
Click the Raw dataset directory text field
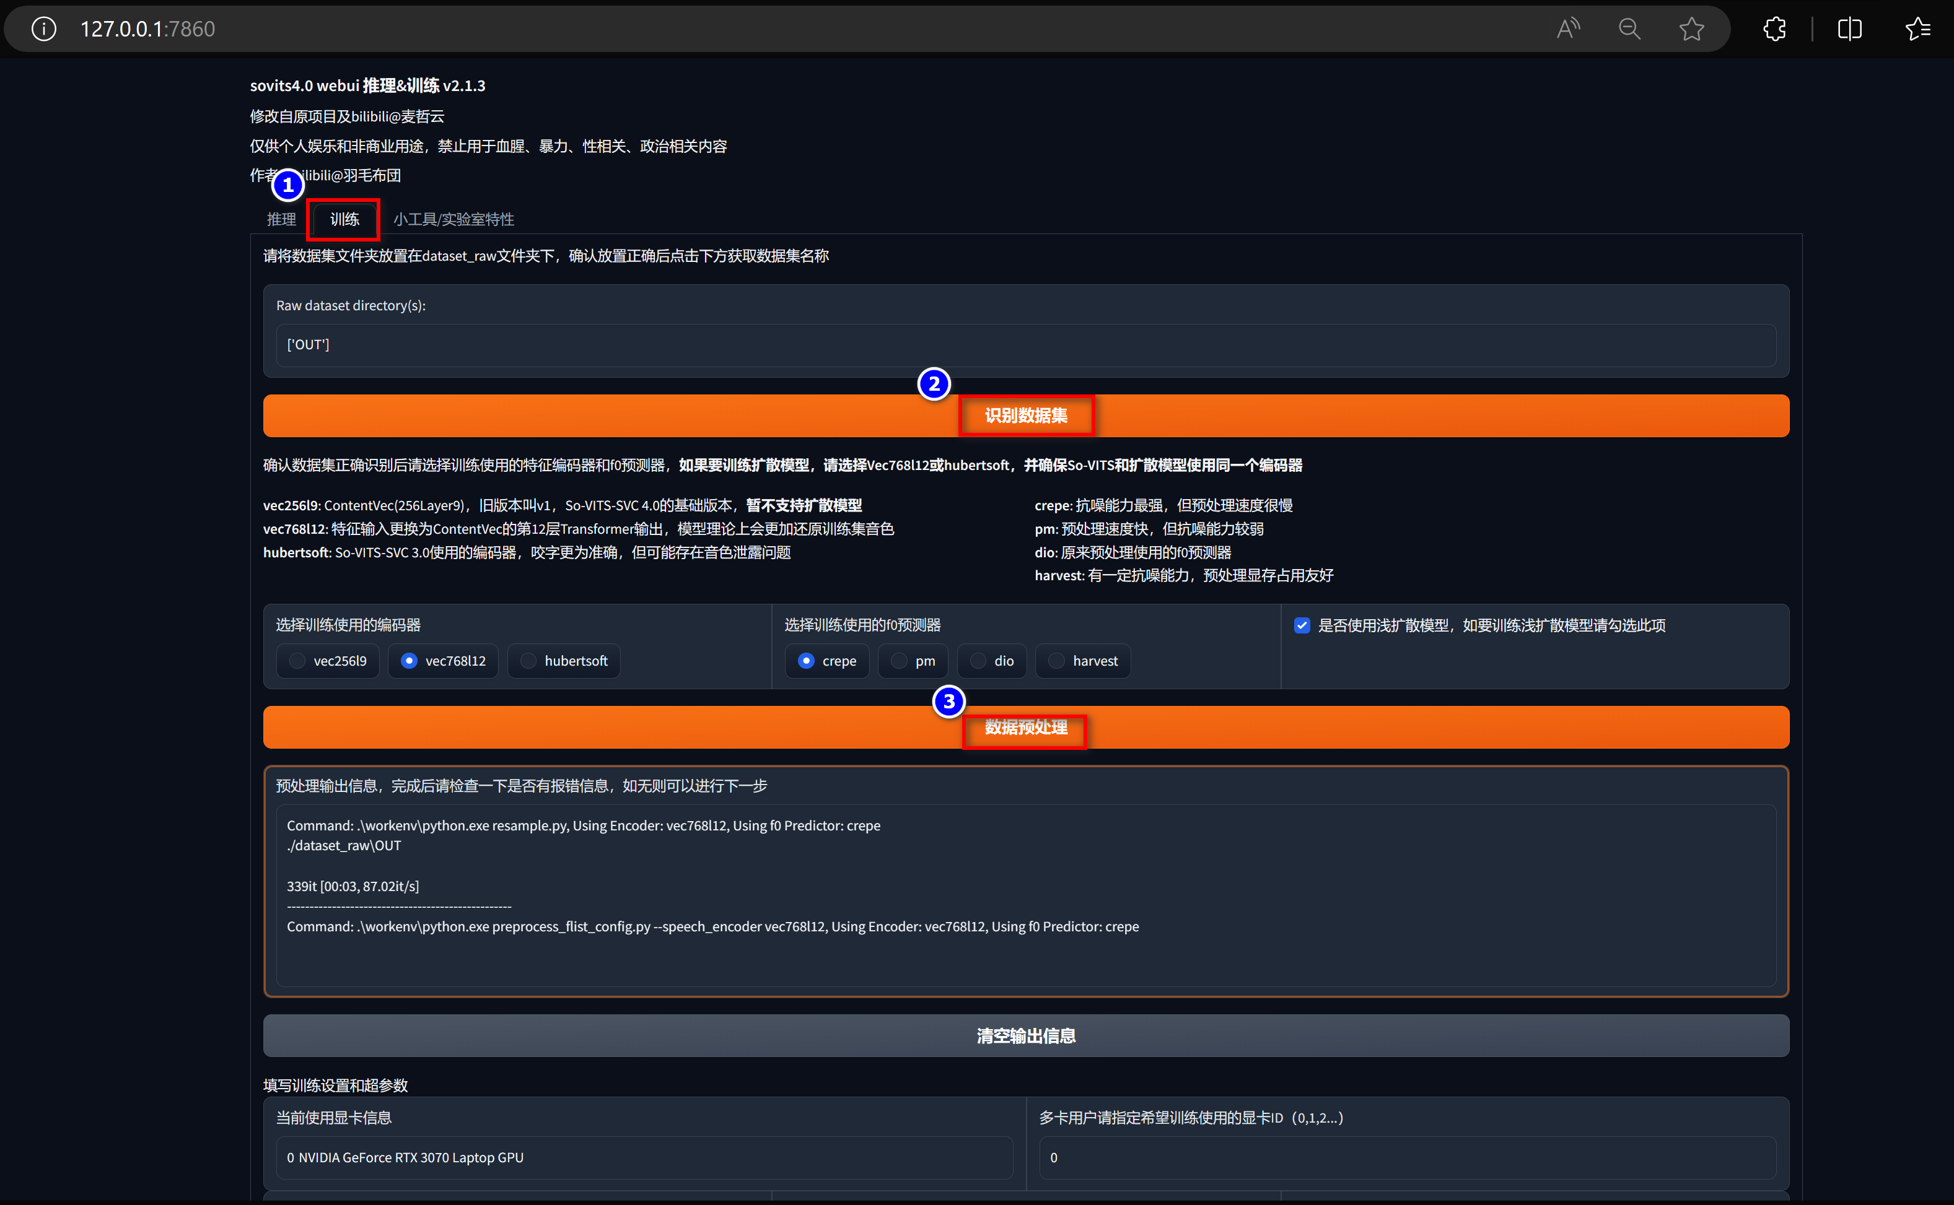coord(1025,345)
